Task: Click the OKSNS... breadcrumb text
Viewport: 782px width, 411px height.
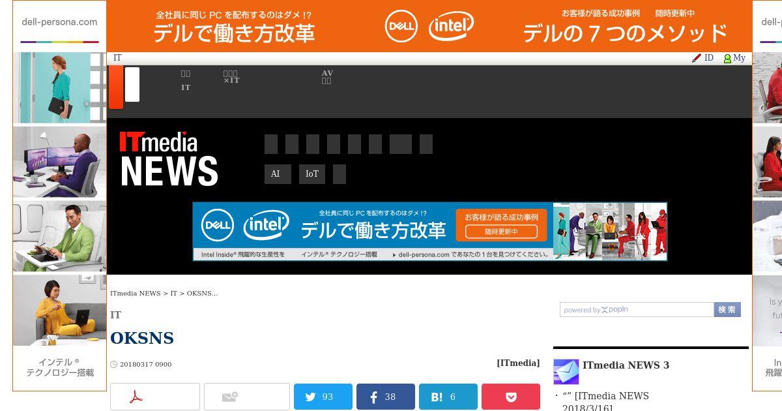Action: pos(202,294)
